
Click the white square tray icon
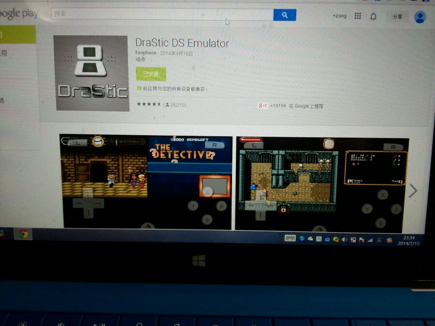[x=319, y=239]
